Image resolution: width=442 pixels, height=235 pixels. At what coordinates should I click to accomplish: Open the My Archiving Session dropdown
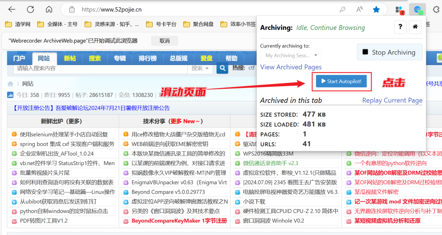point(290,55)
